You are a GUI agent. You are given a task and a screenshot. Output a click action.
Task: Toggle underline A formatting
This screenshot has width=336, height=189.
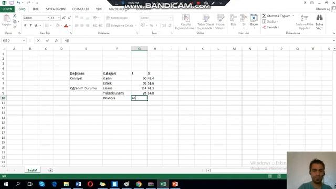[36, 26]
